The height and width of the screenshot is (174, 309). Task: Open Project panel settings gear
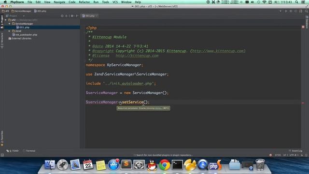coord(72,16)
